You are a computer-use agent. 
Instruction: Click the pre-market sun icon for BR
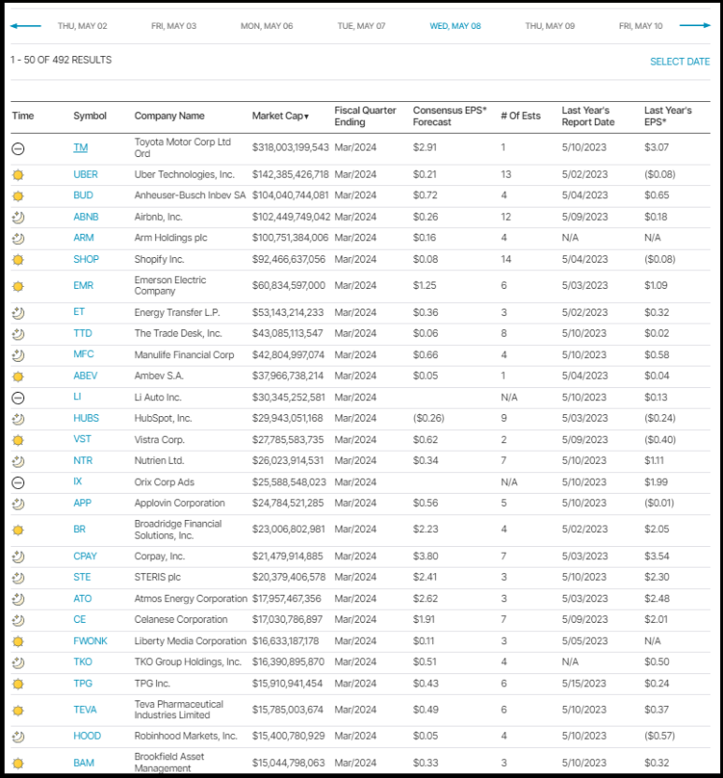19,530
